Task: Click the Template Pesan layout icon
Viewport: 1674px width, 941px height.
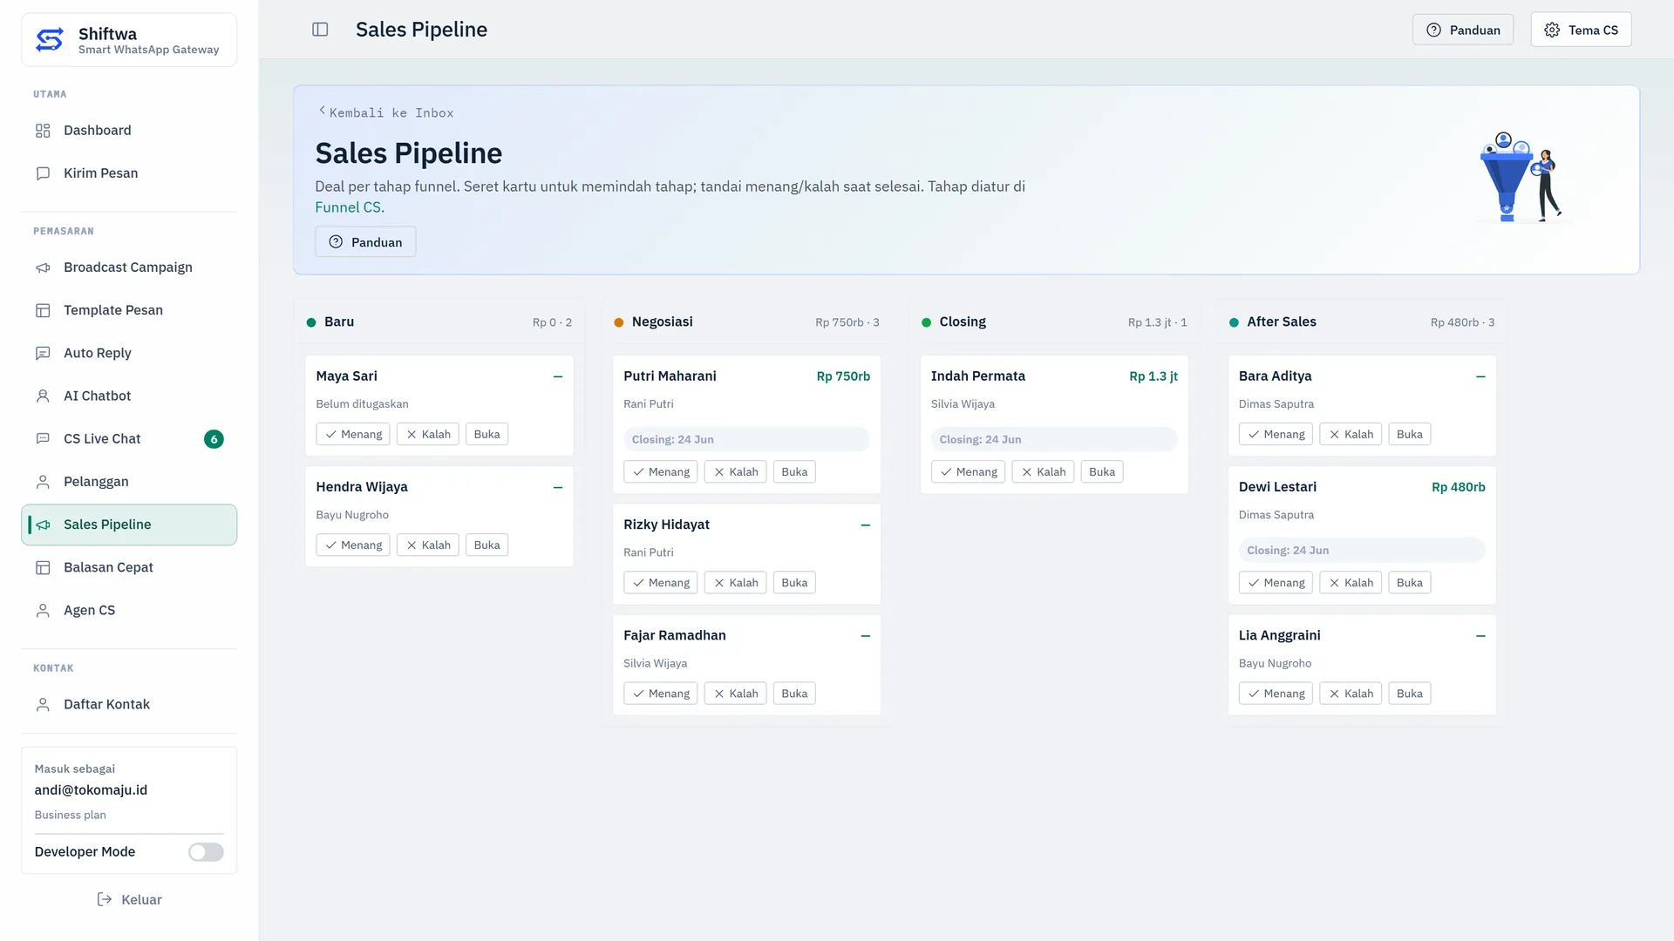Action: click(x=43, y=310)
